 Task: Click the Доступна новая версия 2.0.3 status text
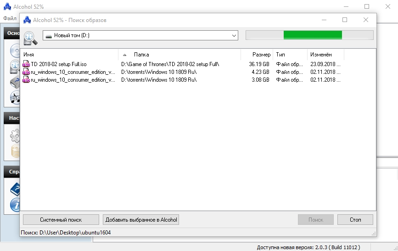[x=308, y=247]
